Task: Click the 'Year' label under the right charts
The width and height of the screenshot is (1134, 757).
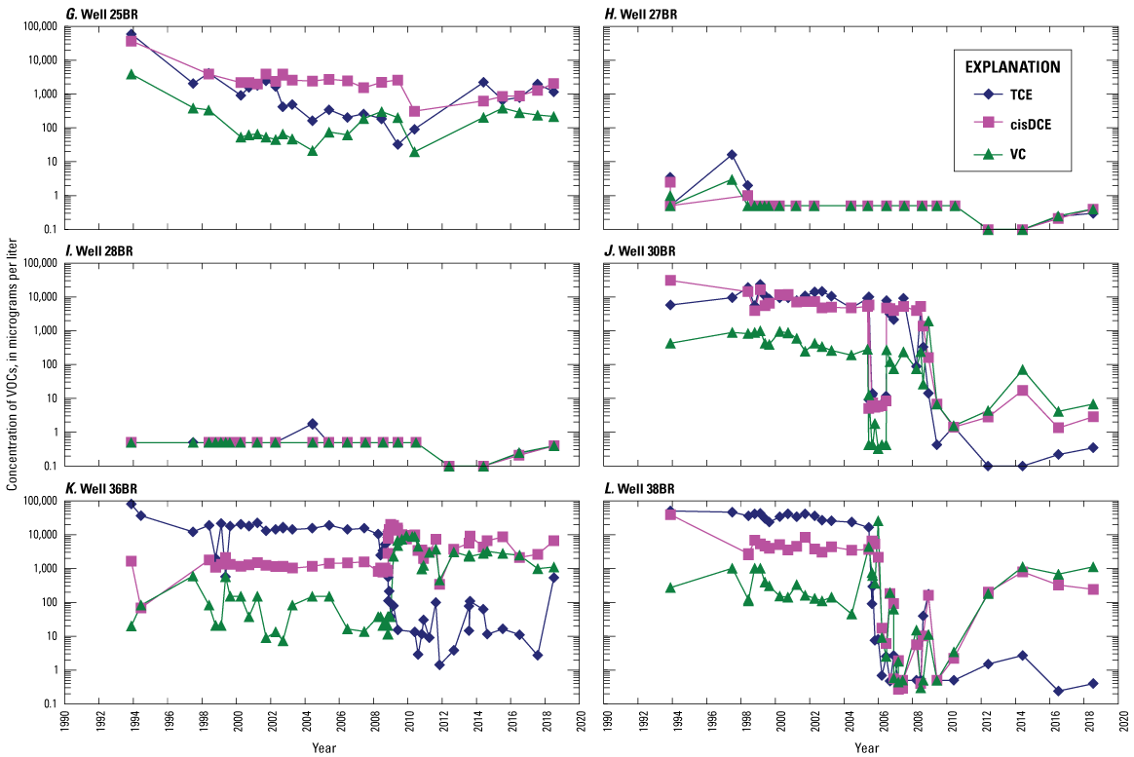Action: [866, 747]
